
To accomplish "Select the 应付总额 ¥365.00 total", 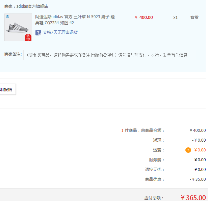I will tap(193, 198).
